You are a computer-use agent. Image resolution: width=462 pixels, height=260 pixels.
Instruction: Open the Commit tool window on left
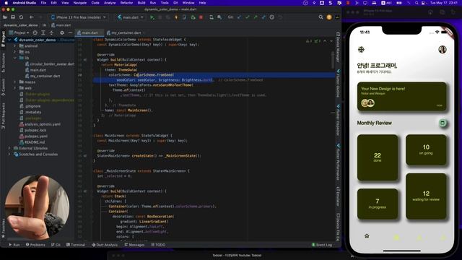(3, 87)
